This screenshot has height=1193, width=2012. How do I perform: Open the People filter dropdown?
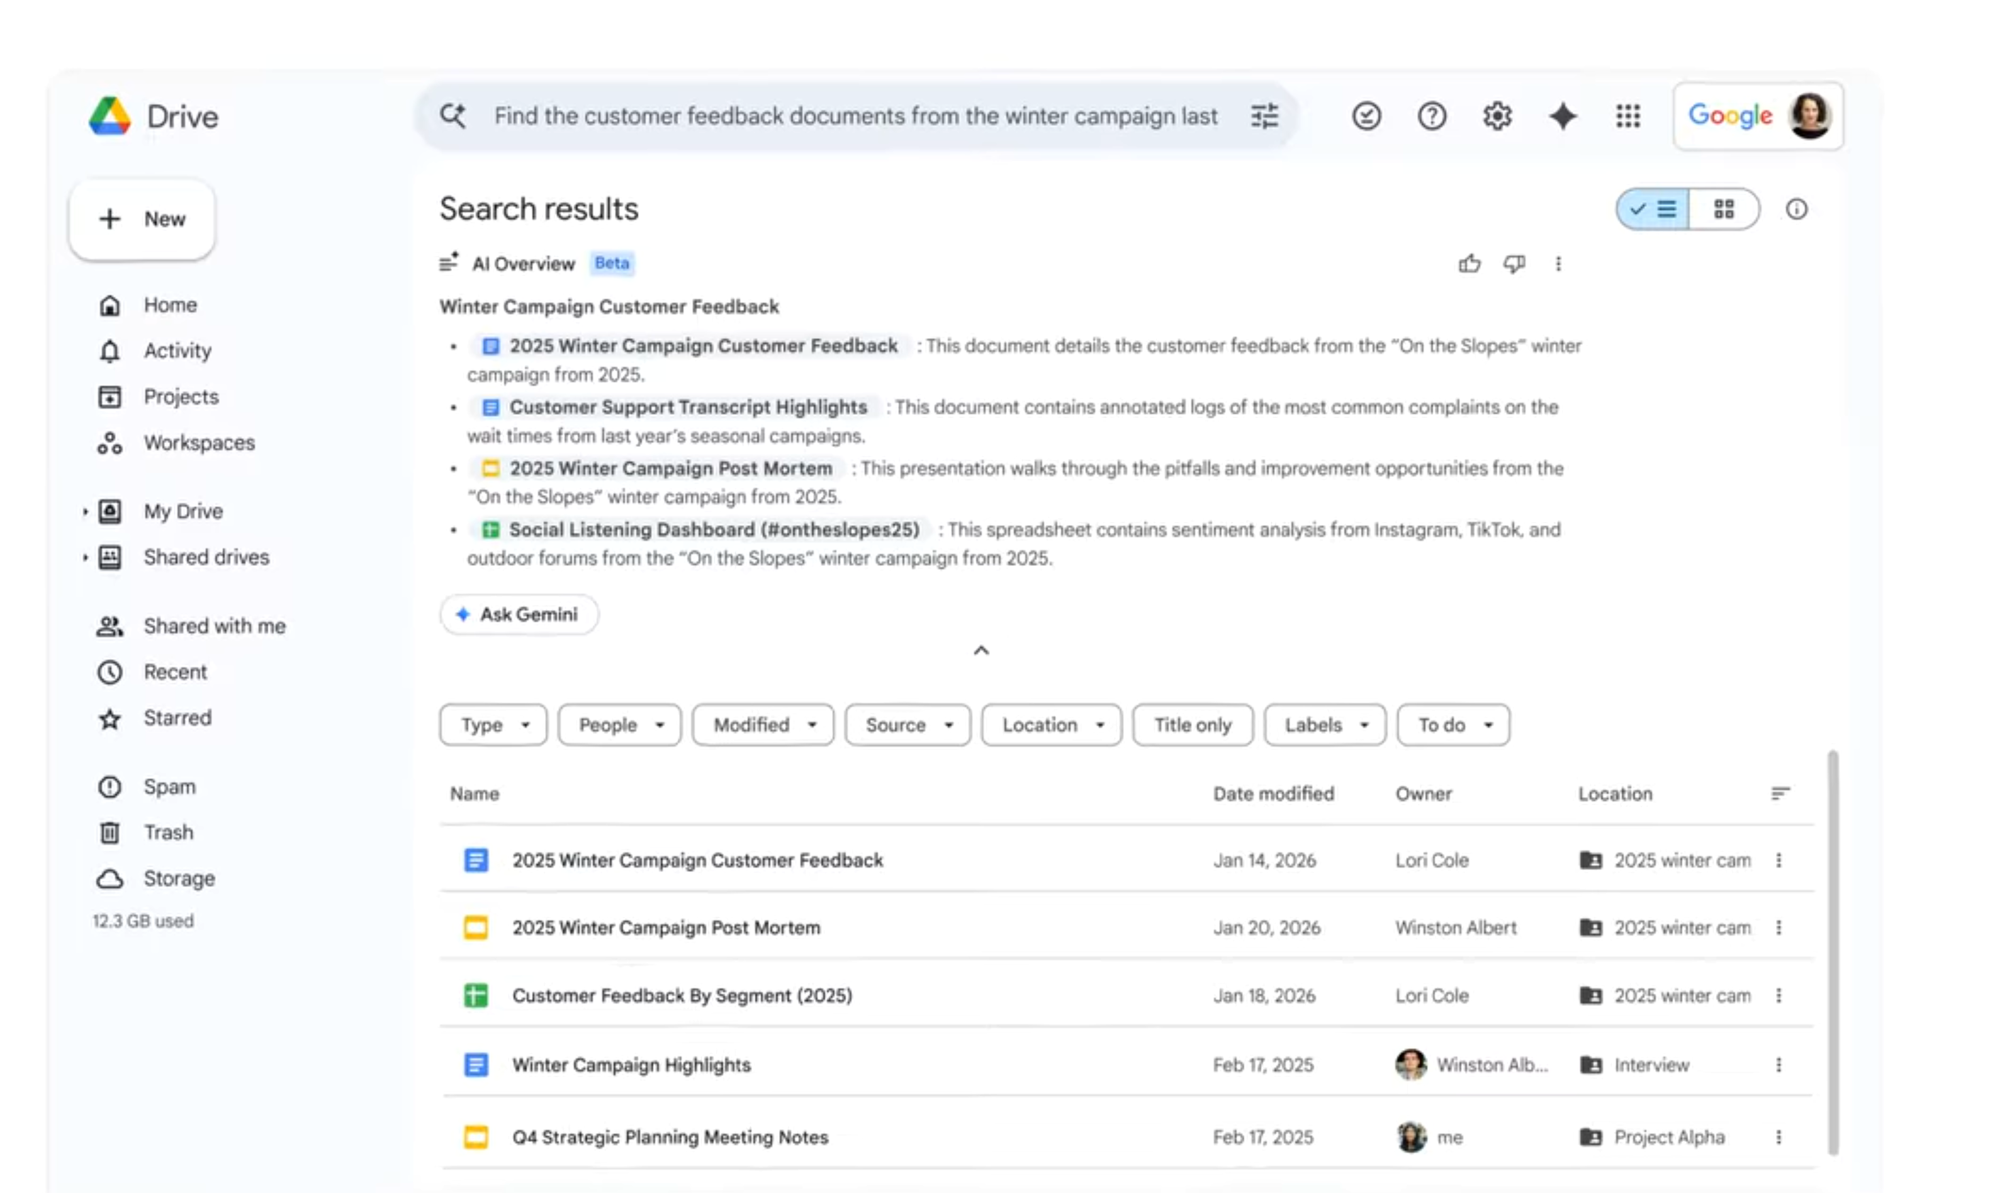(x=619, y=725)
